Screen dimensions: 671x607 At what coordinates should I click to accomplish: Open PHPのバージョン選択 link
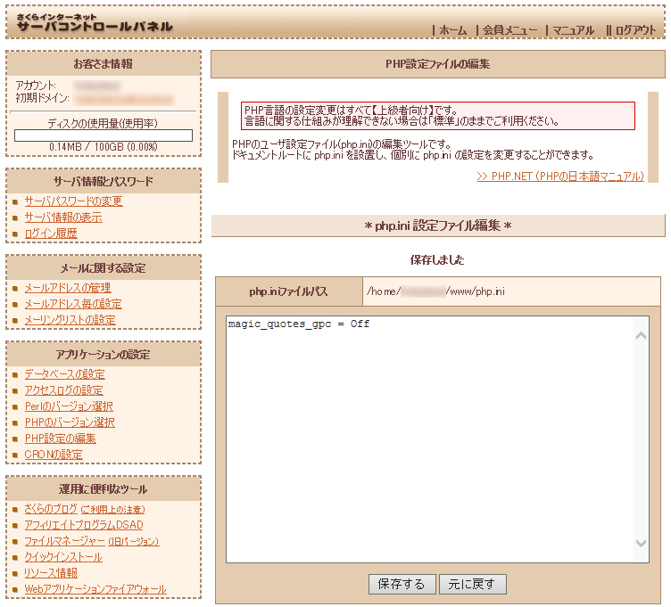pyautogui.click(x=70, y=422)
